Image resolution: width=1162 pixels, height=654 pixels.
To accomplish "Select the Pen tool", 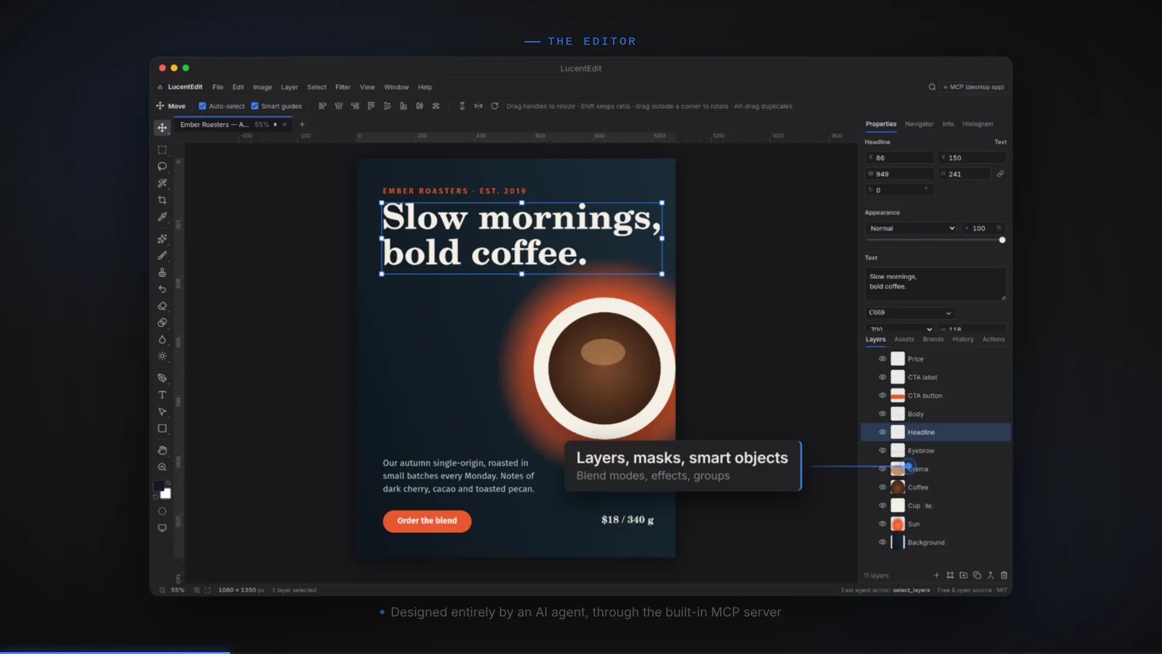I will 162,378.
